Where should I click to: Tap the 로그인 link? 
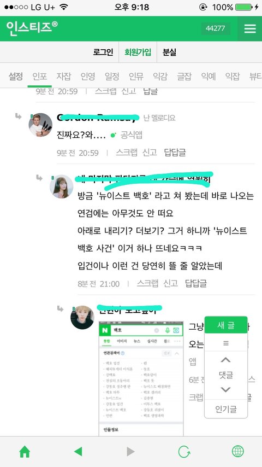pos(103,52)
